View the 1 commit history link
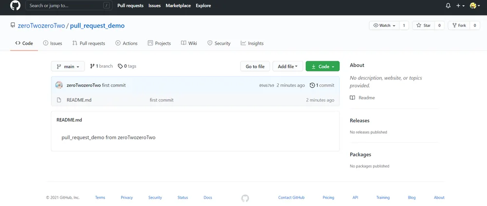487x206 pixels. 322,85
